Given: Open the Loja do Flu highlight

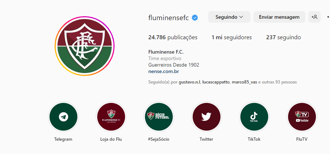Looking at the screenshot, I should pos(111,117).
